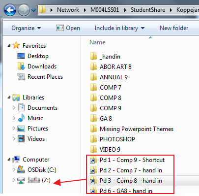This screenshot has width=199, height=196.
Task: Click the folder icon in address bar
Action: pos(42,10)
